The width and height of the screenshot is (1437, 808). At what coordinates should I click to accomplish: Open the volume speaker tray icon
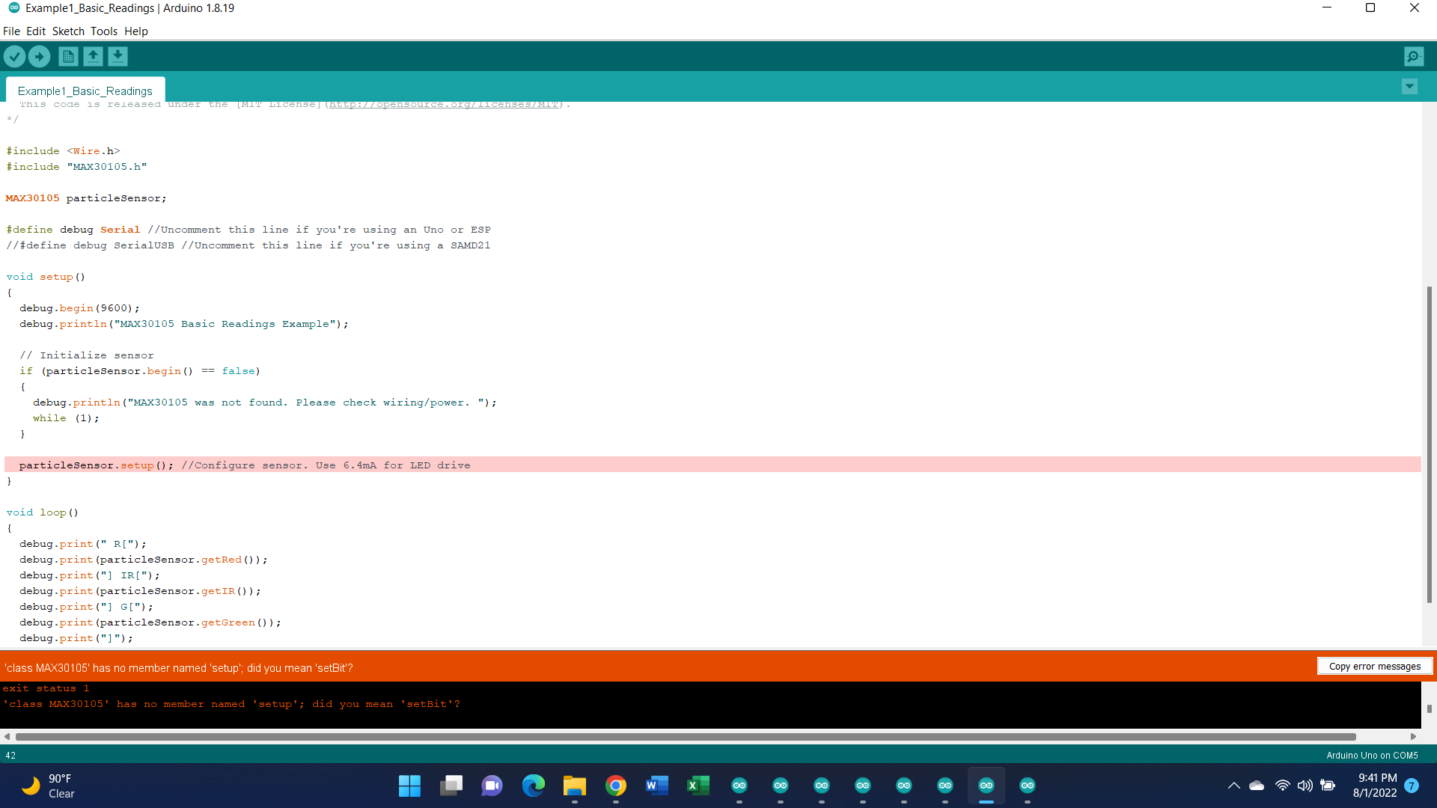[1305, 786]
